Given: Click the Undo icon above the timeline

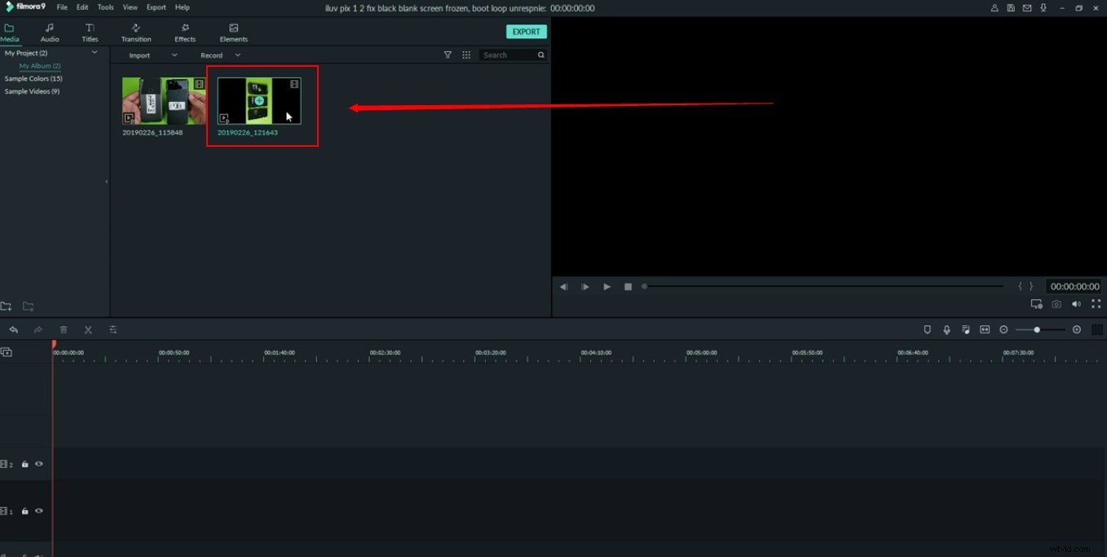Looking at the screenshot, I should pyautogui.click(x=15, y=329).
